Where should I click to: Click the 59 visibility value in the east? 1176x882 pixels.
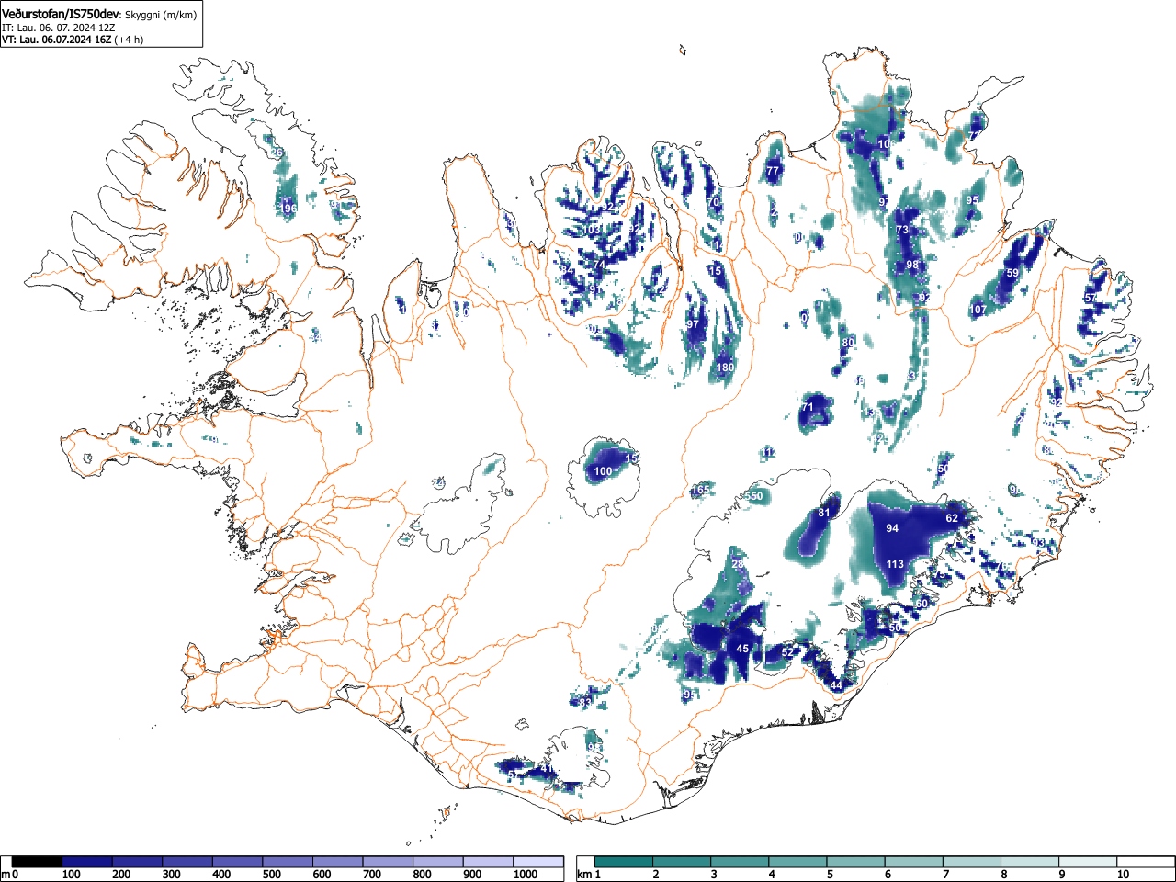[x=1012, y=273]
